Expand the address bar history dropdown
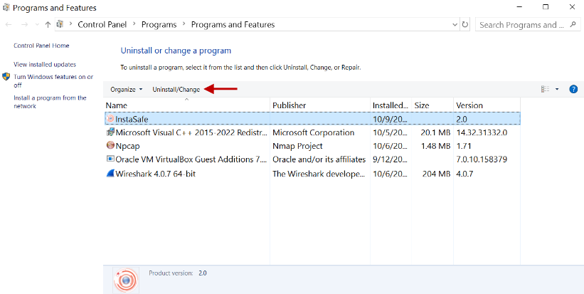The height and width of the screenshot is (294, 584). tap(455, 25)
